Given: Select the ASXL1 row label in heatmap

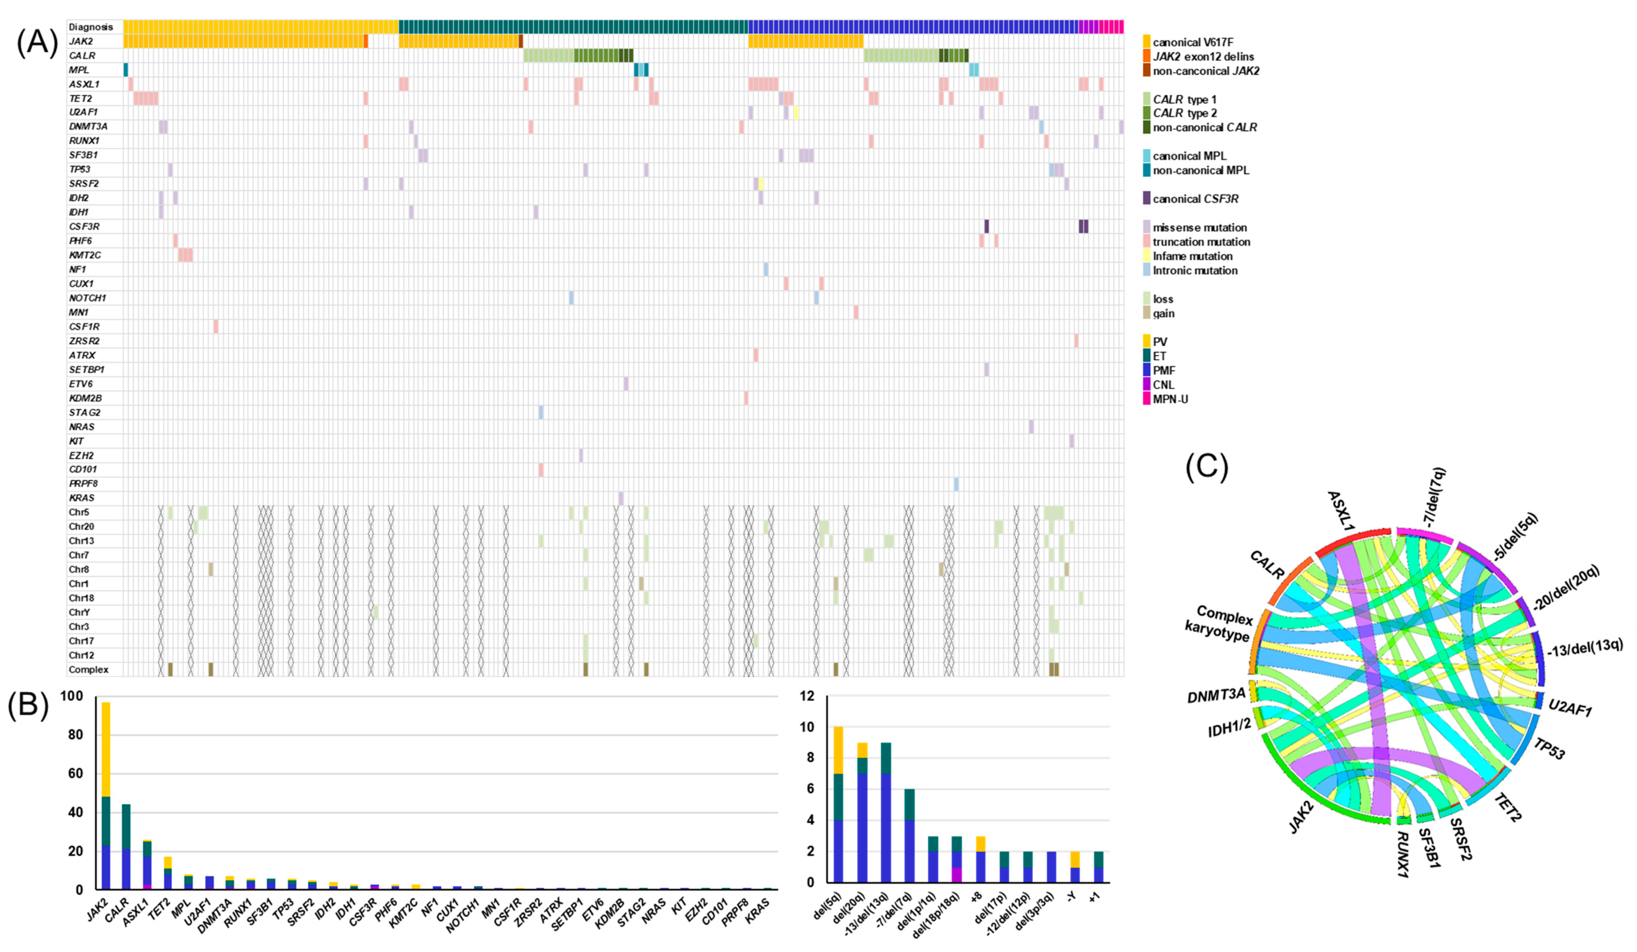Looking at the screenshot, I should point(84,84).
